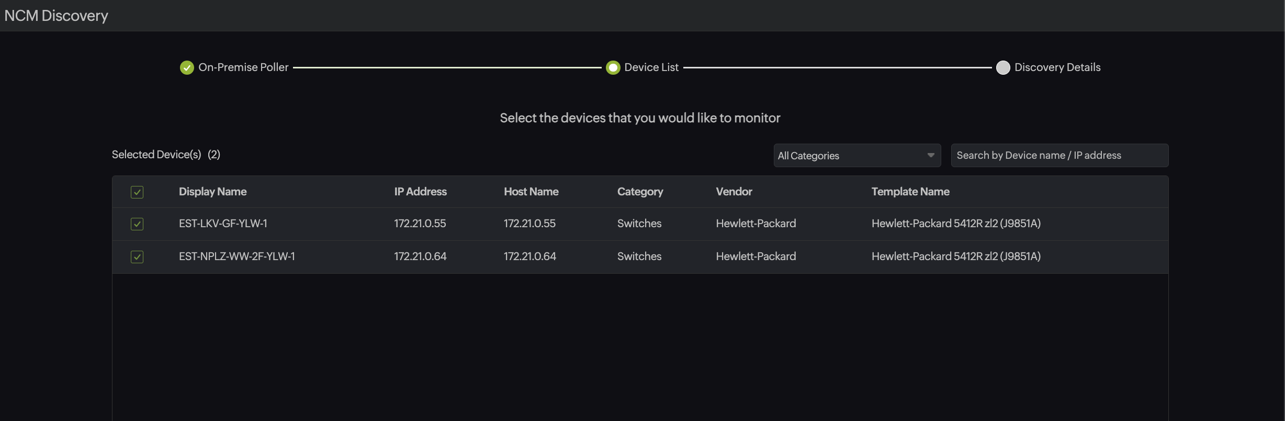1285x421 pixels.
Task: Select the 172.21.0.64 IP address cell
Action: [420, 256]
